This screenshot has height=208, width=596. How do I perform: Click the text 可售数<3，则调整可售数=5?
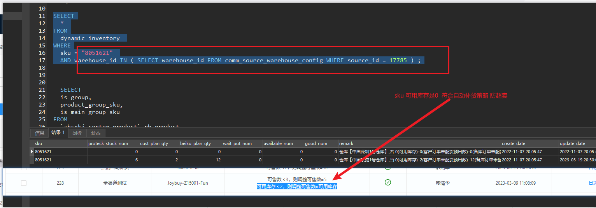297,179
